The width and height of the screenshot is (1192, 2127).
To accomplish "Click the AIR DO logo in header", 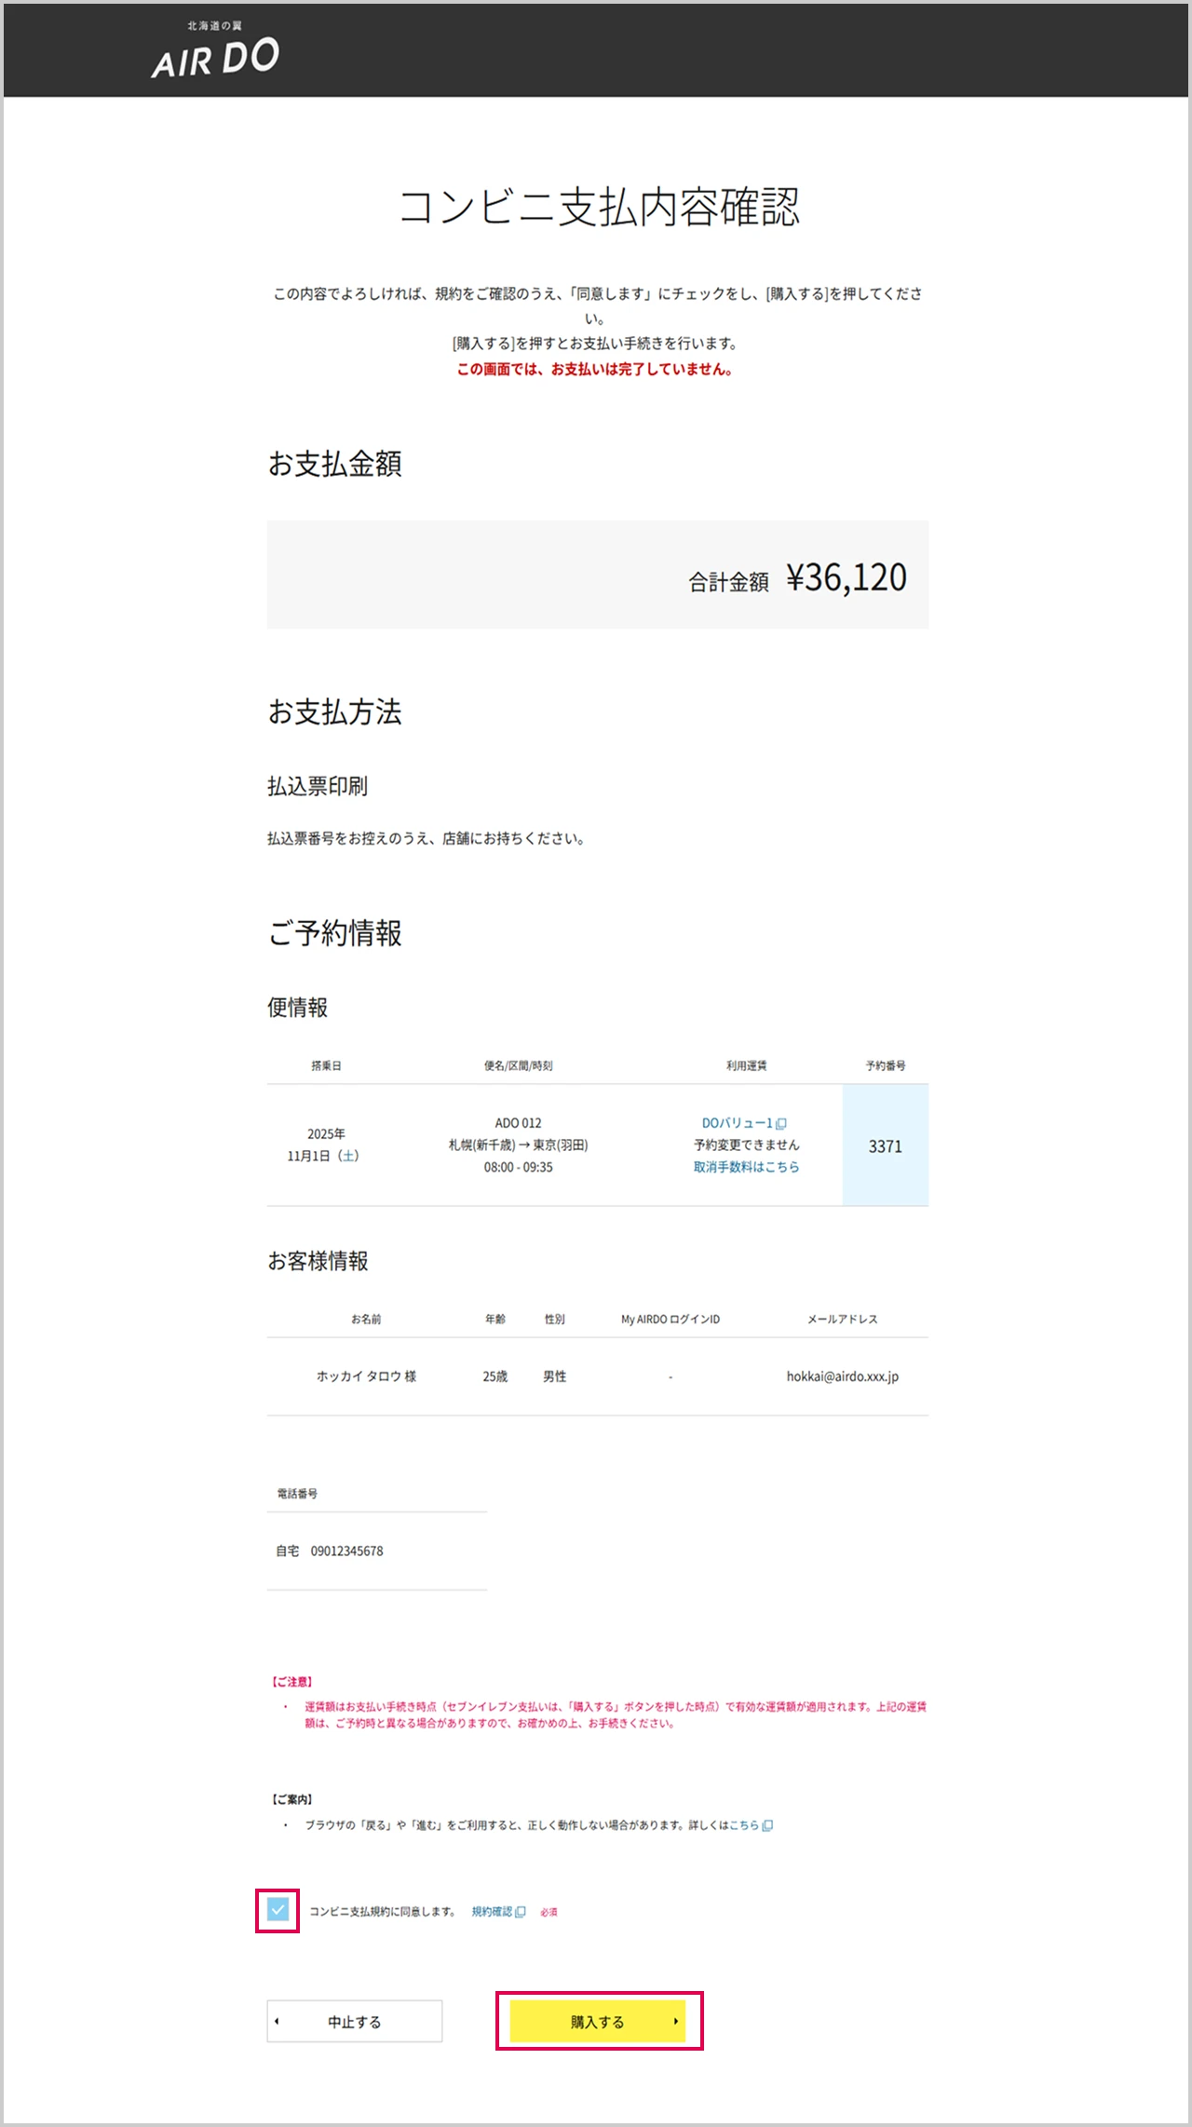I will coord(215,51).
